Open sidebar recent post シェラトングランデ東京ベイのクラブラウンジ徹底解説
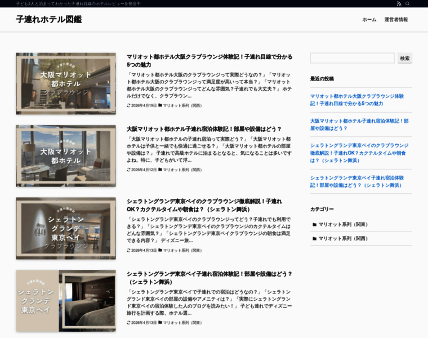This screenshot has height=338, width=428. coord(359,153)
